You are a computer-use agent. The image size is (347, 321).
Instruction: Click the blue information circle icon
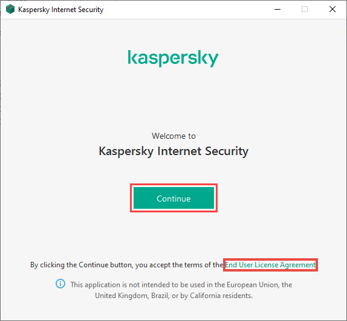[60, 284]
